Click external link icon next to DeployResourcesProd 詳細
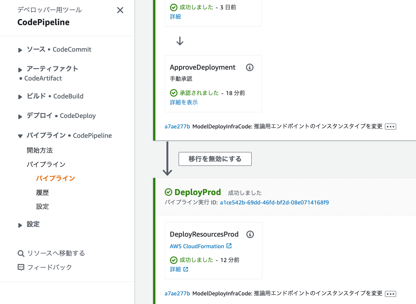Viewport: 416px width, 304px height. (x=186, y=269)
